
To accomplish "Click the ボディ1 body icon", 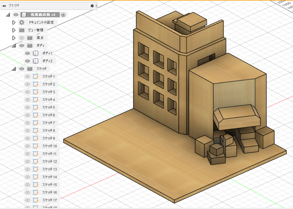I will [x=36, y=53].
